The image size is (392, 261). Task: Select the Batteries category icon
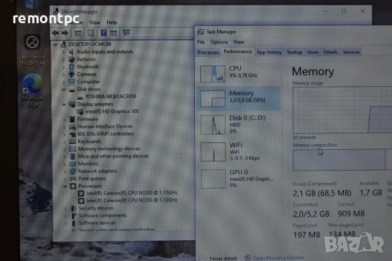coord(72,59)
